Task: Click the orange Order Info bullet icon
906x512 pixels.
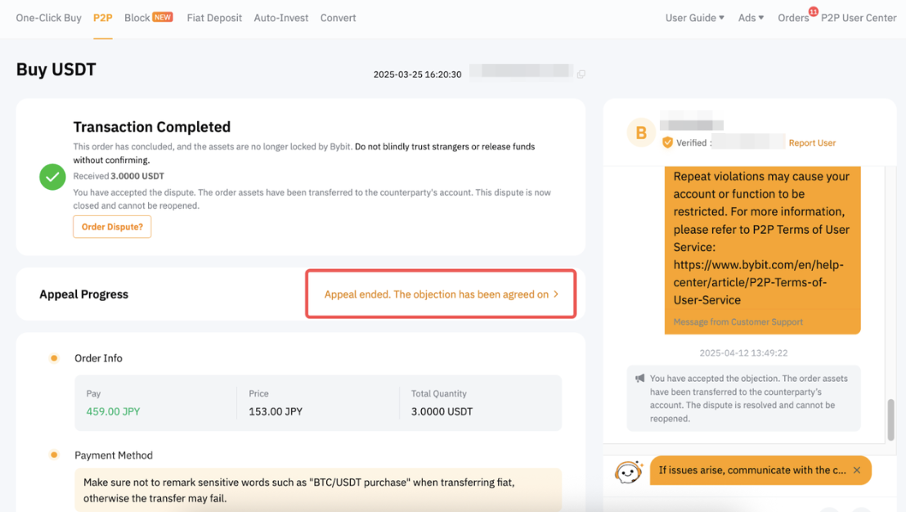Action: [x=54, y=358]
